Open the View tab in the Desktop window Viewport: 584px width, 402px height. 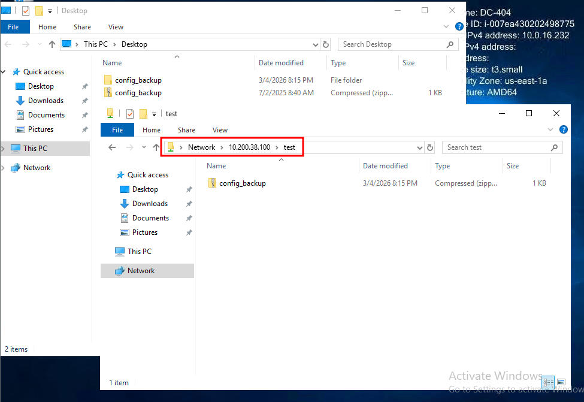tap(116, 27)
